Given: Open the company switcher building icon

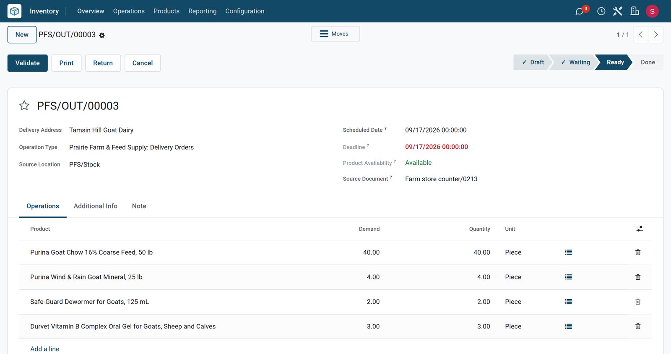Looking at the screenshot, I should click(x=635, y=11).
